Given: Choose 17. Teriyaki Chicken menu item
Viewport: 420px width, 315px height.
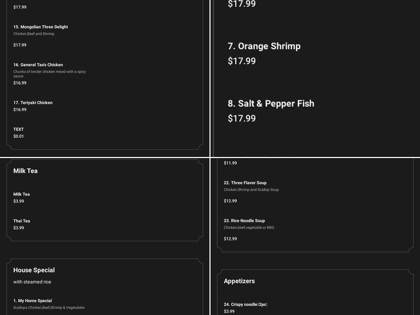Looking at the screenshot, I should [33, 103].
